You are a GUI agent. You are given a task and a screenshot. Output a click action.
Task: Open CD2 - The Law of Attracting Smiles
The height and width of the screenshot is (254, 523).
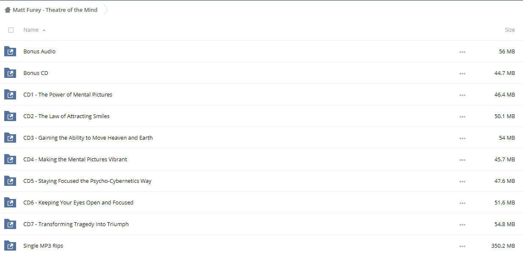(66, 116)
